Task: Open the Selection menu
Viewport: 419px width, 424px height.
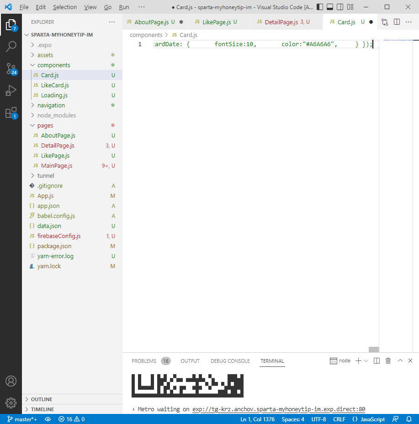Action: pos(65,7)
